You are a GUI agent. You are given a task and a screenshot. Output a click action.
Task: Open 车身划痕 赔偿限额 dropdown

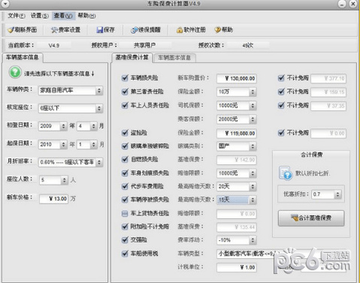pyautogui.click(x=237, y=173)
